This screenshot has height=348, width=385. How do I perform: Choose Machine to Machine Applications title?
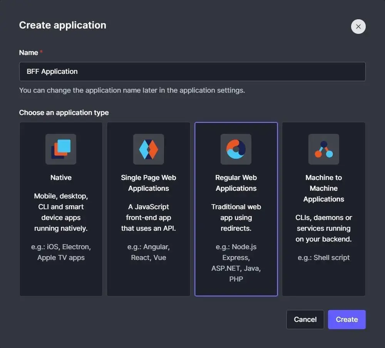pos(324,188)
